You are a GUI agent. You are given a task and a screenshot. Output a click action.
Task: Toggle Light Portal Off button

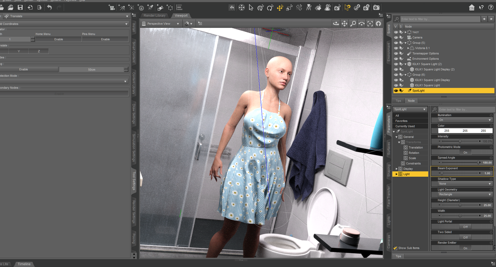[465, 227]
